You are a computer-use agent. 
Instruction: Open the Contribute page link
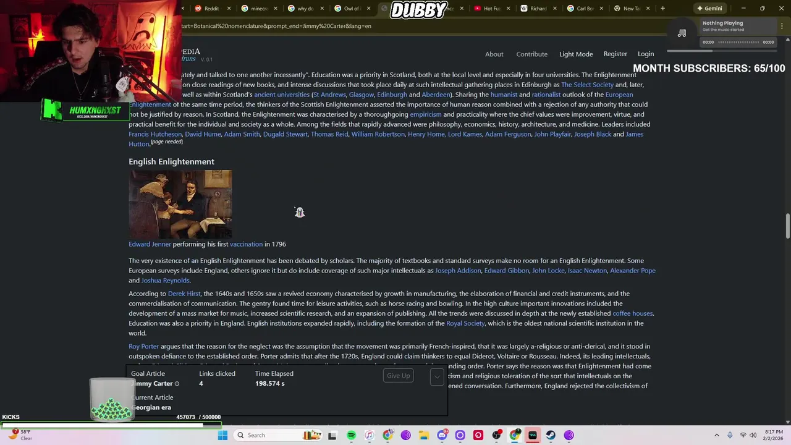pyautogui.click(x=532, y=54)
